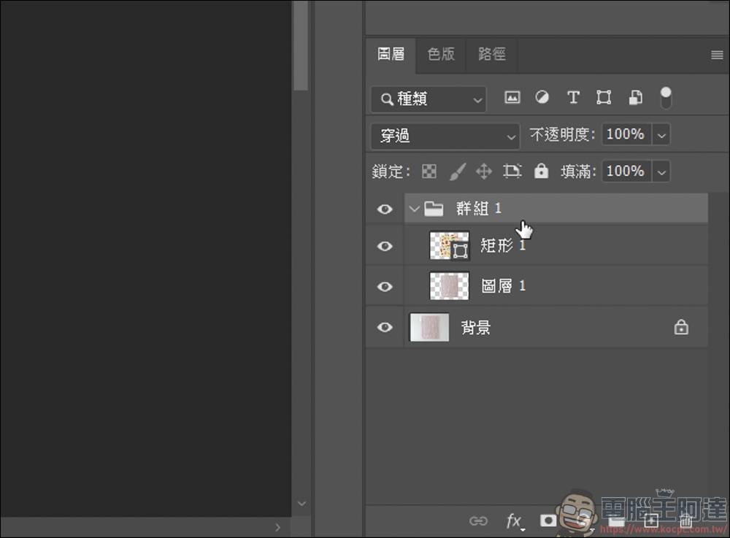Select the pixel layers filter icon

(512, 97)
